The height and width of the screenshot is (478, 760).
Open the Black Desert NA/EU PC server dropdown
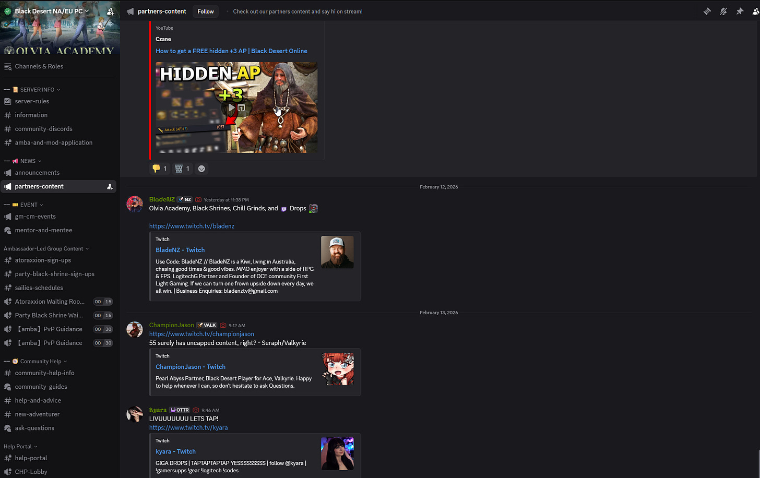(51, 11)
